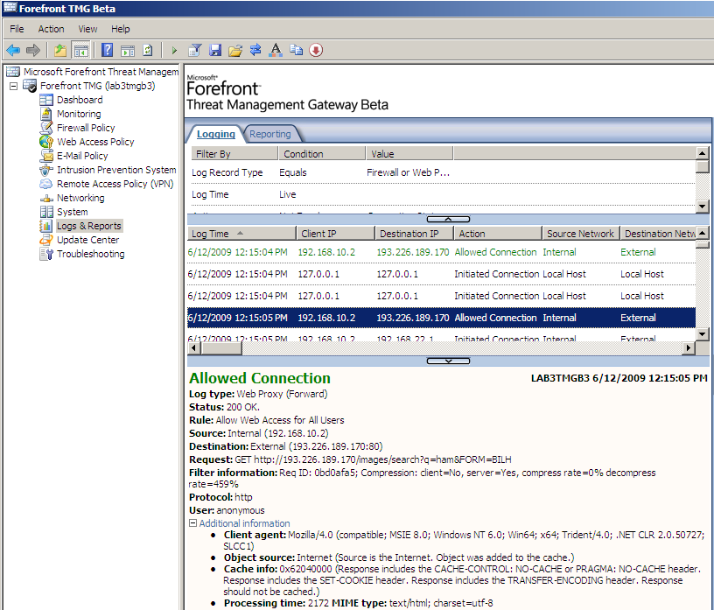The height and width of the screenshot is (610, 714).
Task: Sort by the Destination IP column header
Action: [415, 234]
